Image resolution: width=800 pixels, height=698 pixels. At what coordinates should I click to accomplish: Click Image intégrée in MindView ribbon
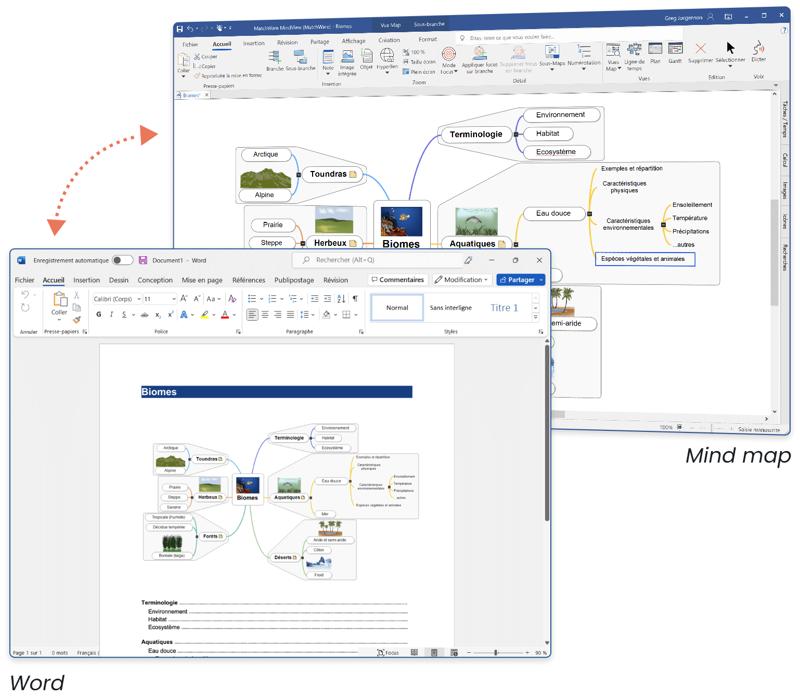click(x=347, y=63)
